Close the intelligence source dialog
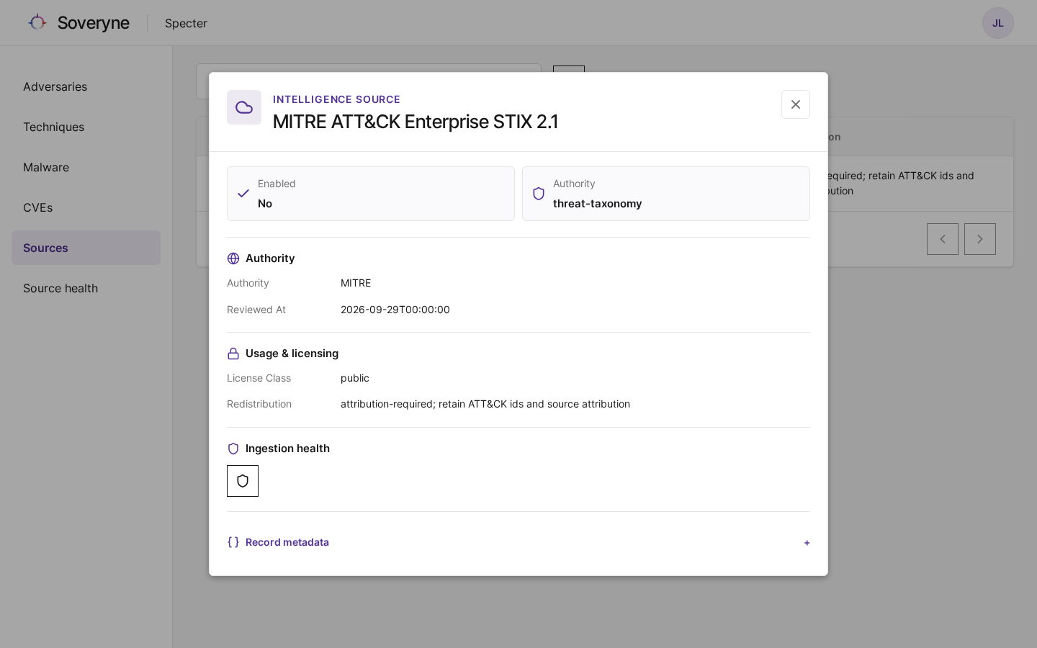The image size is (1037, 648). (x=796, y=104)
